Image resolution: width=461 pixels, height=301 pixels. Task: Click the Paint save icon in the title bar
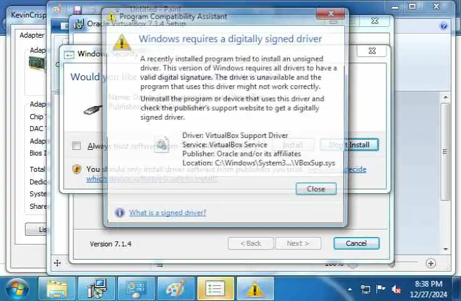click(78, 9)
